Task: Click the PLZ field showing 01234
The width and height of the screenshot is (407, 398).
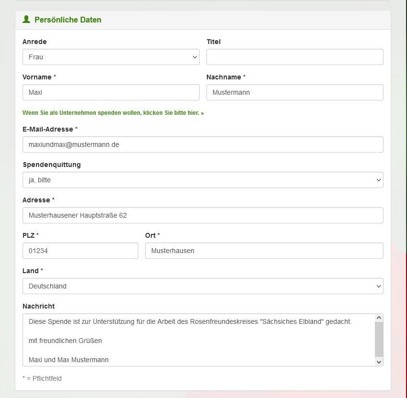Action: (80, 251)
